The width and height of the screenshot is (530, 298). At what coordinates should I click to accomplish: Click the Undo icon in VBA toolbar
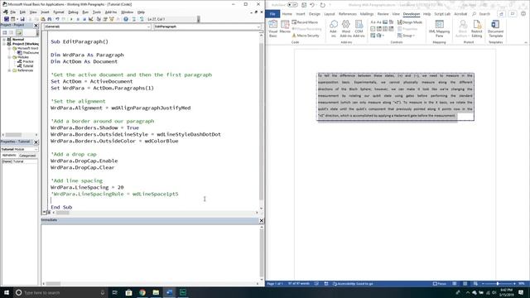(x=57, y=19)
